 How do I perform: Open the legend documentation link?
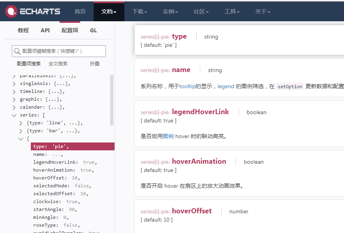point(225,86)
